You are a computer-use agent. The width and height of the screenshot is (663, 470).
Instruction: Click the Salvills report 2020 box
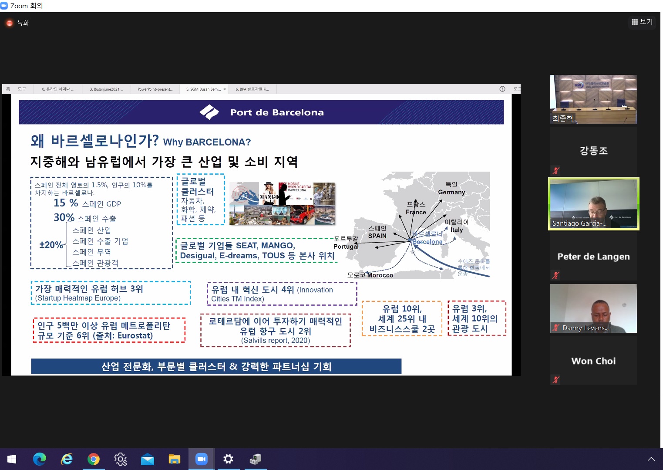click(275, 330)
